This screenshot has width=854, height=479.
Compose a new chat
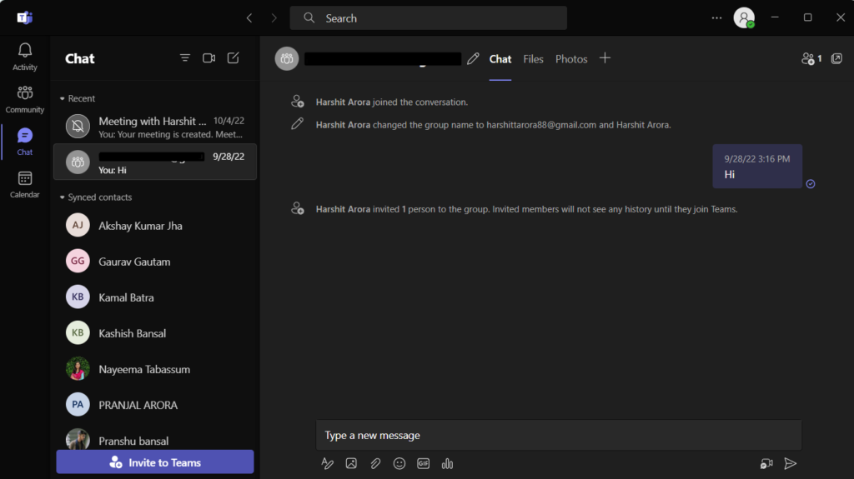pyautogui.click(x=234, y=58)
